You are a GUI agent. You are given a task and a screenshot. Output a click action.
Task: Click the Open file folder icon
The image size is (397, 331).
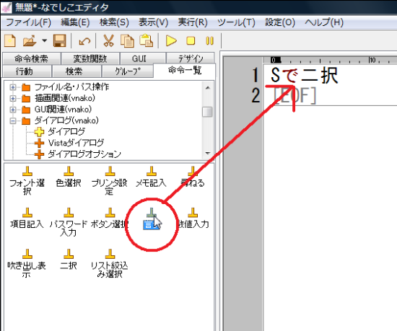pyautogui.click(x=30, y=40)
